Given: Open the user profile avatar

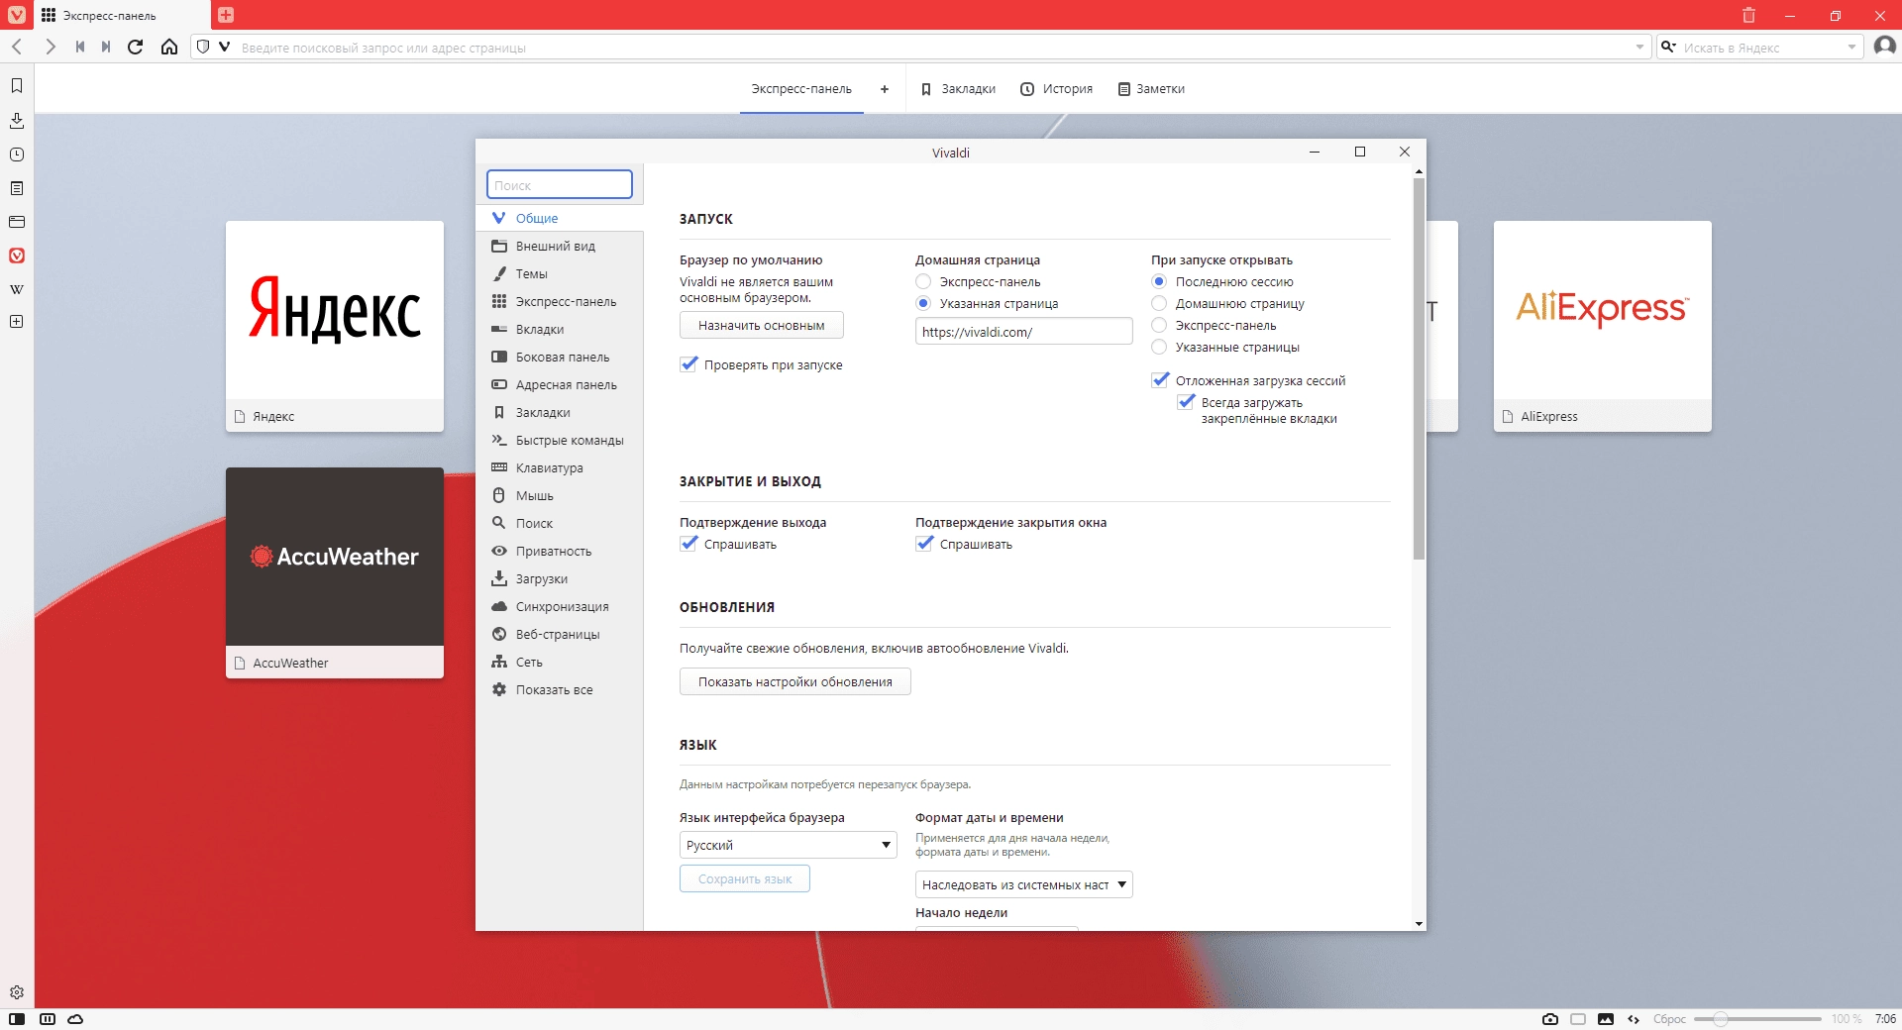Looking at the screenshot, I should tap(1884, 47).
